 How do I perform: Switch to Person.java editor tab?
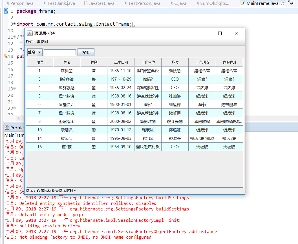click(19, 3)
